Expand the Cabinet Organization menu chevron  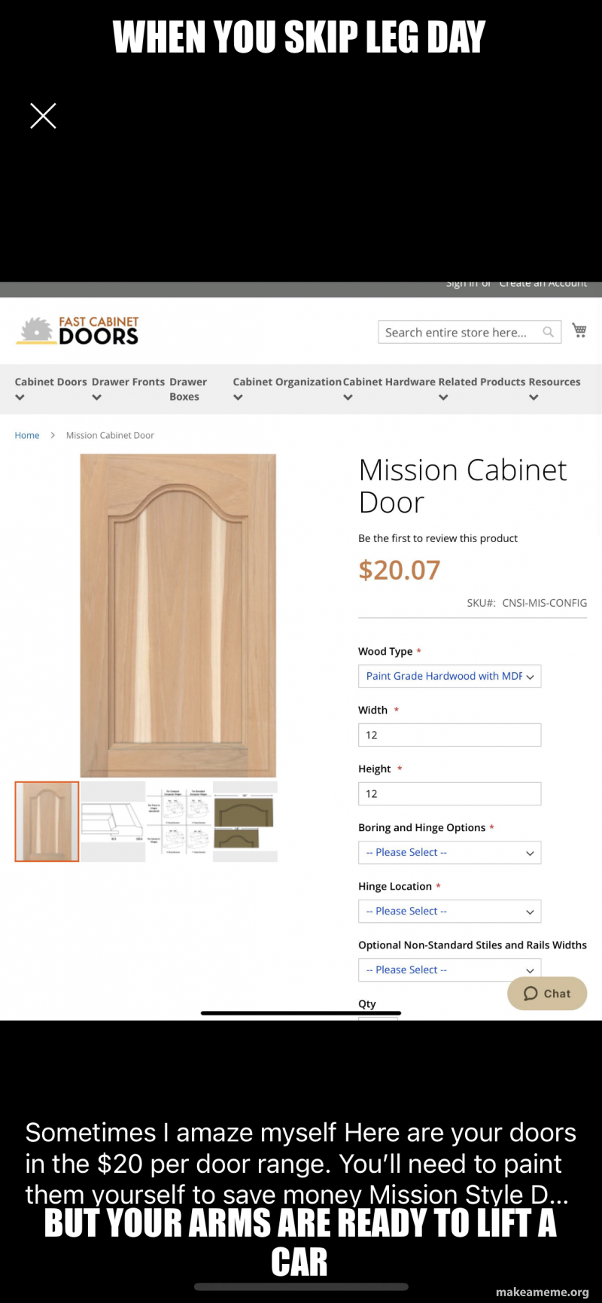tap(238, 397)
